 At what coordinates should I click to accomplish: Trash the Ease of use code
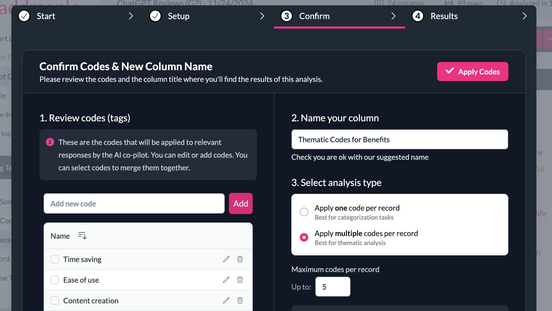240,280
